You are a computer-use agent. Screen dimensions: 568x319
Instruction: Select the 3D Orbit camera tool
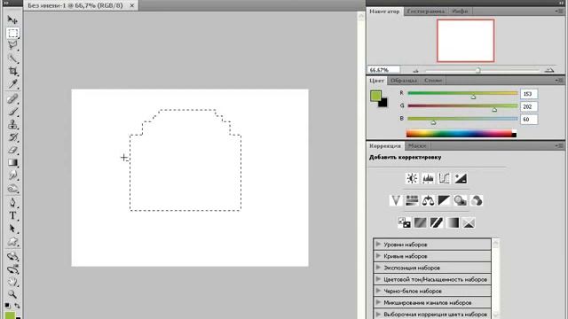12,269
